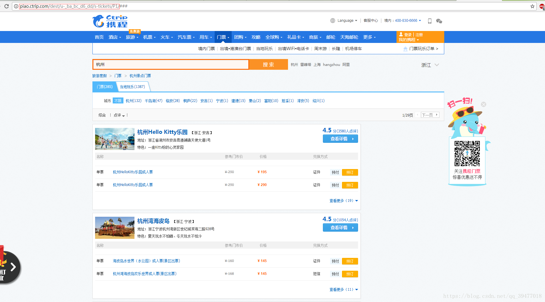Click 预订 for the ¥195 Hello Kitty ticket
The width and height of the screenshot is (545, 302).
click(350, 172)
